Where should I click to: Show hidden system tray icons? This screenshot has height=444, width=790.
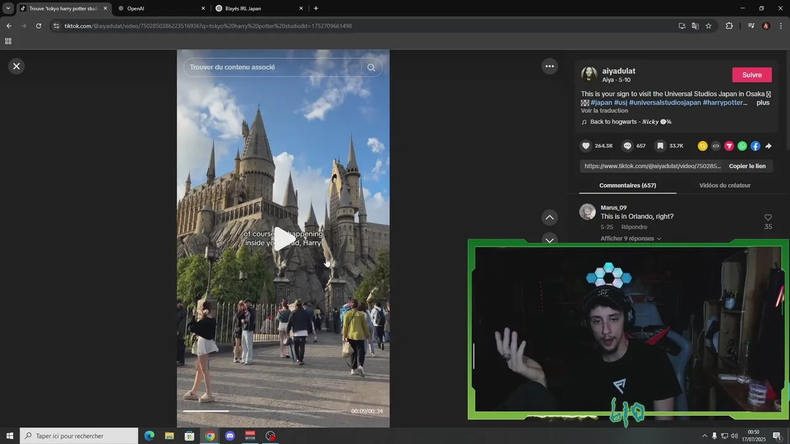coord(704,436)
